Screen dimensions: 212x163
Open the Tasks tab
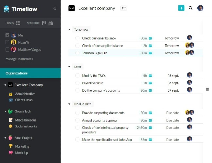tap(10, 23)
